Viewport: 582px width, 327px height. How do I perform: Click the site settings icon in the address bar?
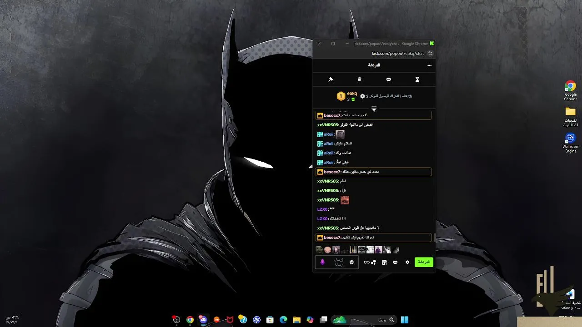pyautogui.click(x=430, y=54)
